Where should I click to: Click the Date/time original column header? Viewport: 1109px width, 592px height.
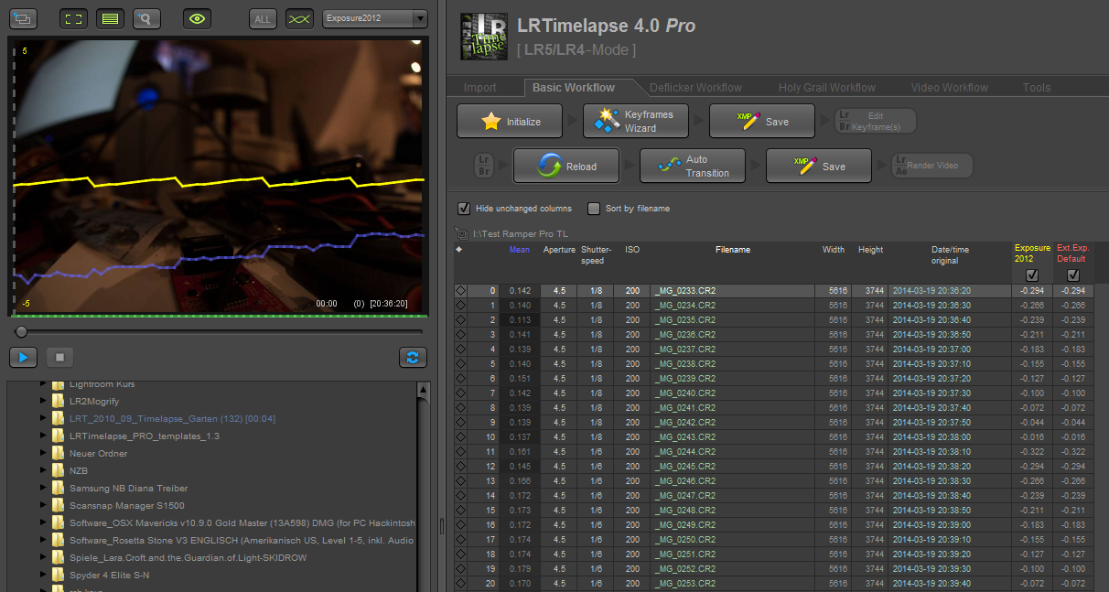tap(950, 255)
